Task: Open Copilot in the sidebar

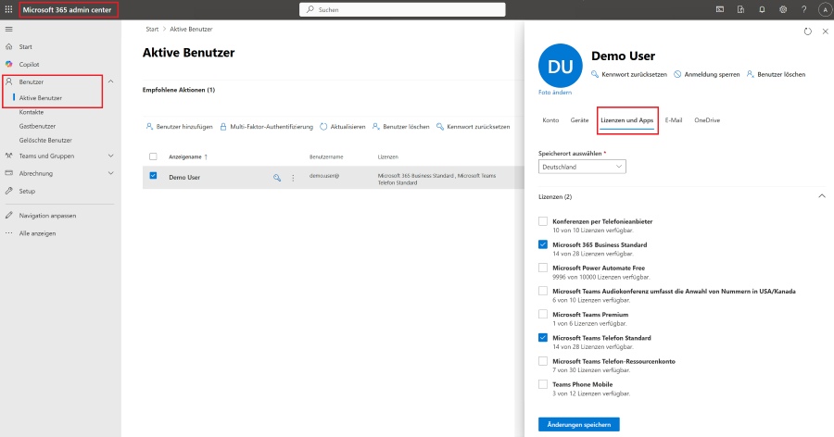Action: click(x=30, y=64)
